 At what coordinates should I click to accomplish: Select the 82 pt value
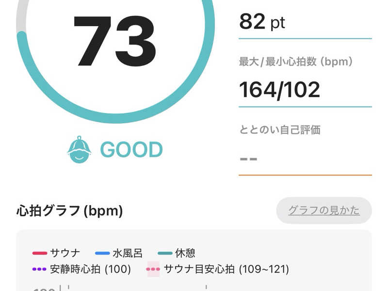(262, 22)
